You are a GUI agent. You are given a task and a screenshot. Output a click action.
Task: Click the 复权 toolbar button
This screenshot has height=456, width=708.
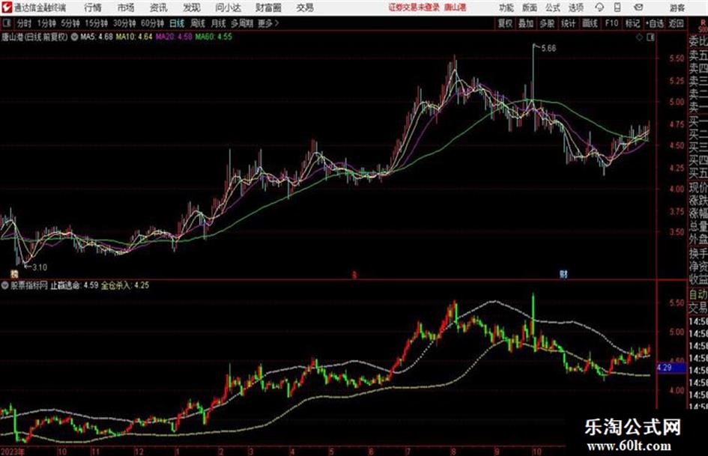pyautogui.click(x=505, y=23)
